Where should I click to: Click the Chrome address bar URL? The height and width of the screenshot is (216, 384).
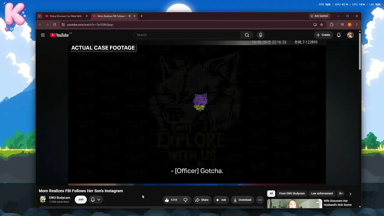(90, 25)
